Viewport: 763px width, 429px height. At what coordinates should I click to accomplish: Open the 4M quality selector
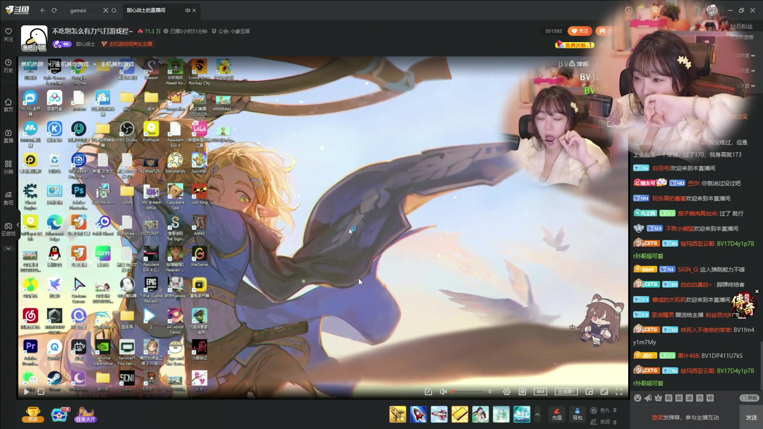point(540,392)
